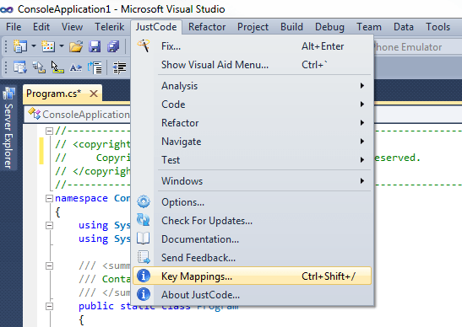This screenshot has width=462, height=327.
Task: Click the ConsoleApplication class dropdown field
Action: pos(78,114)
